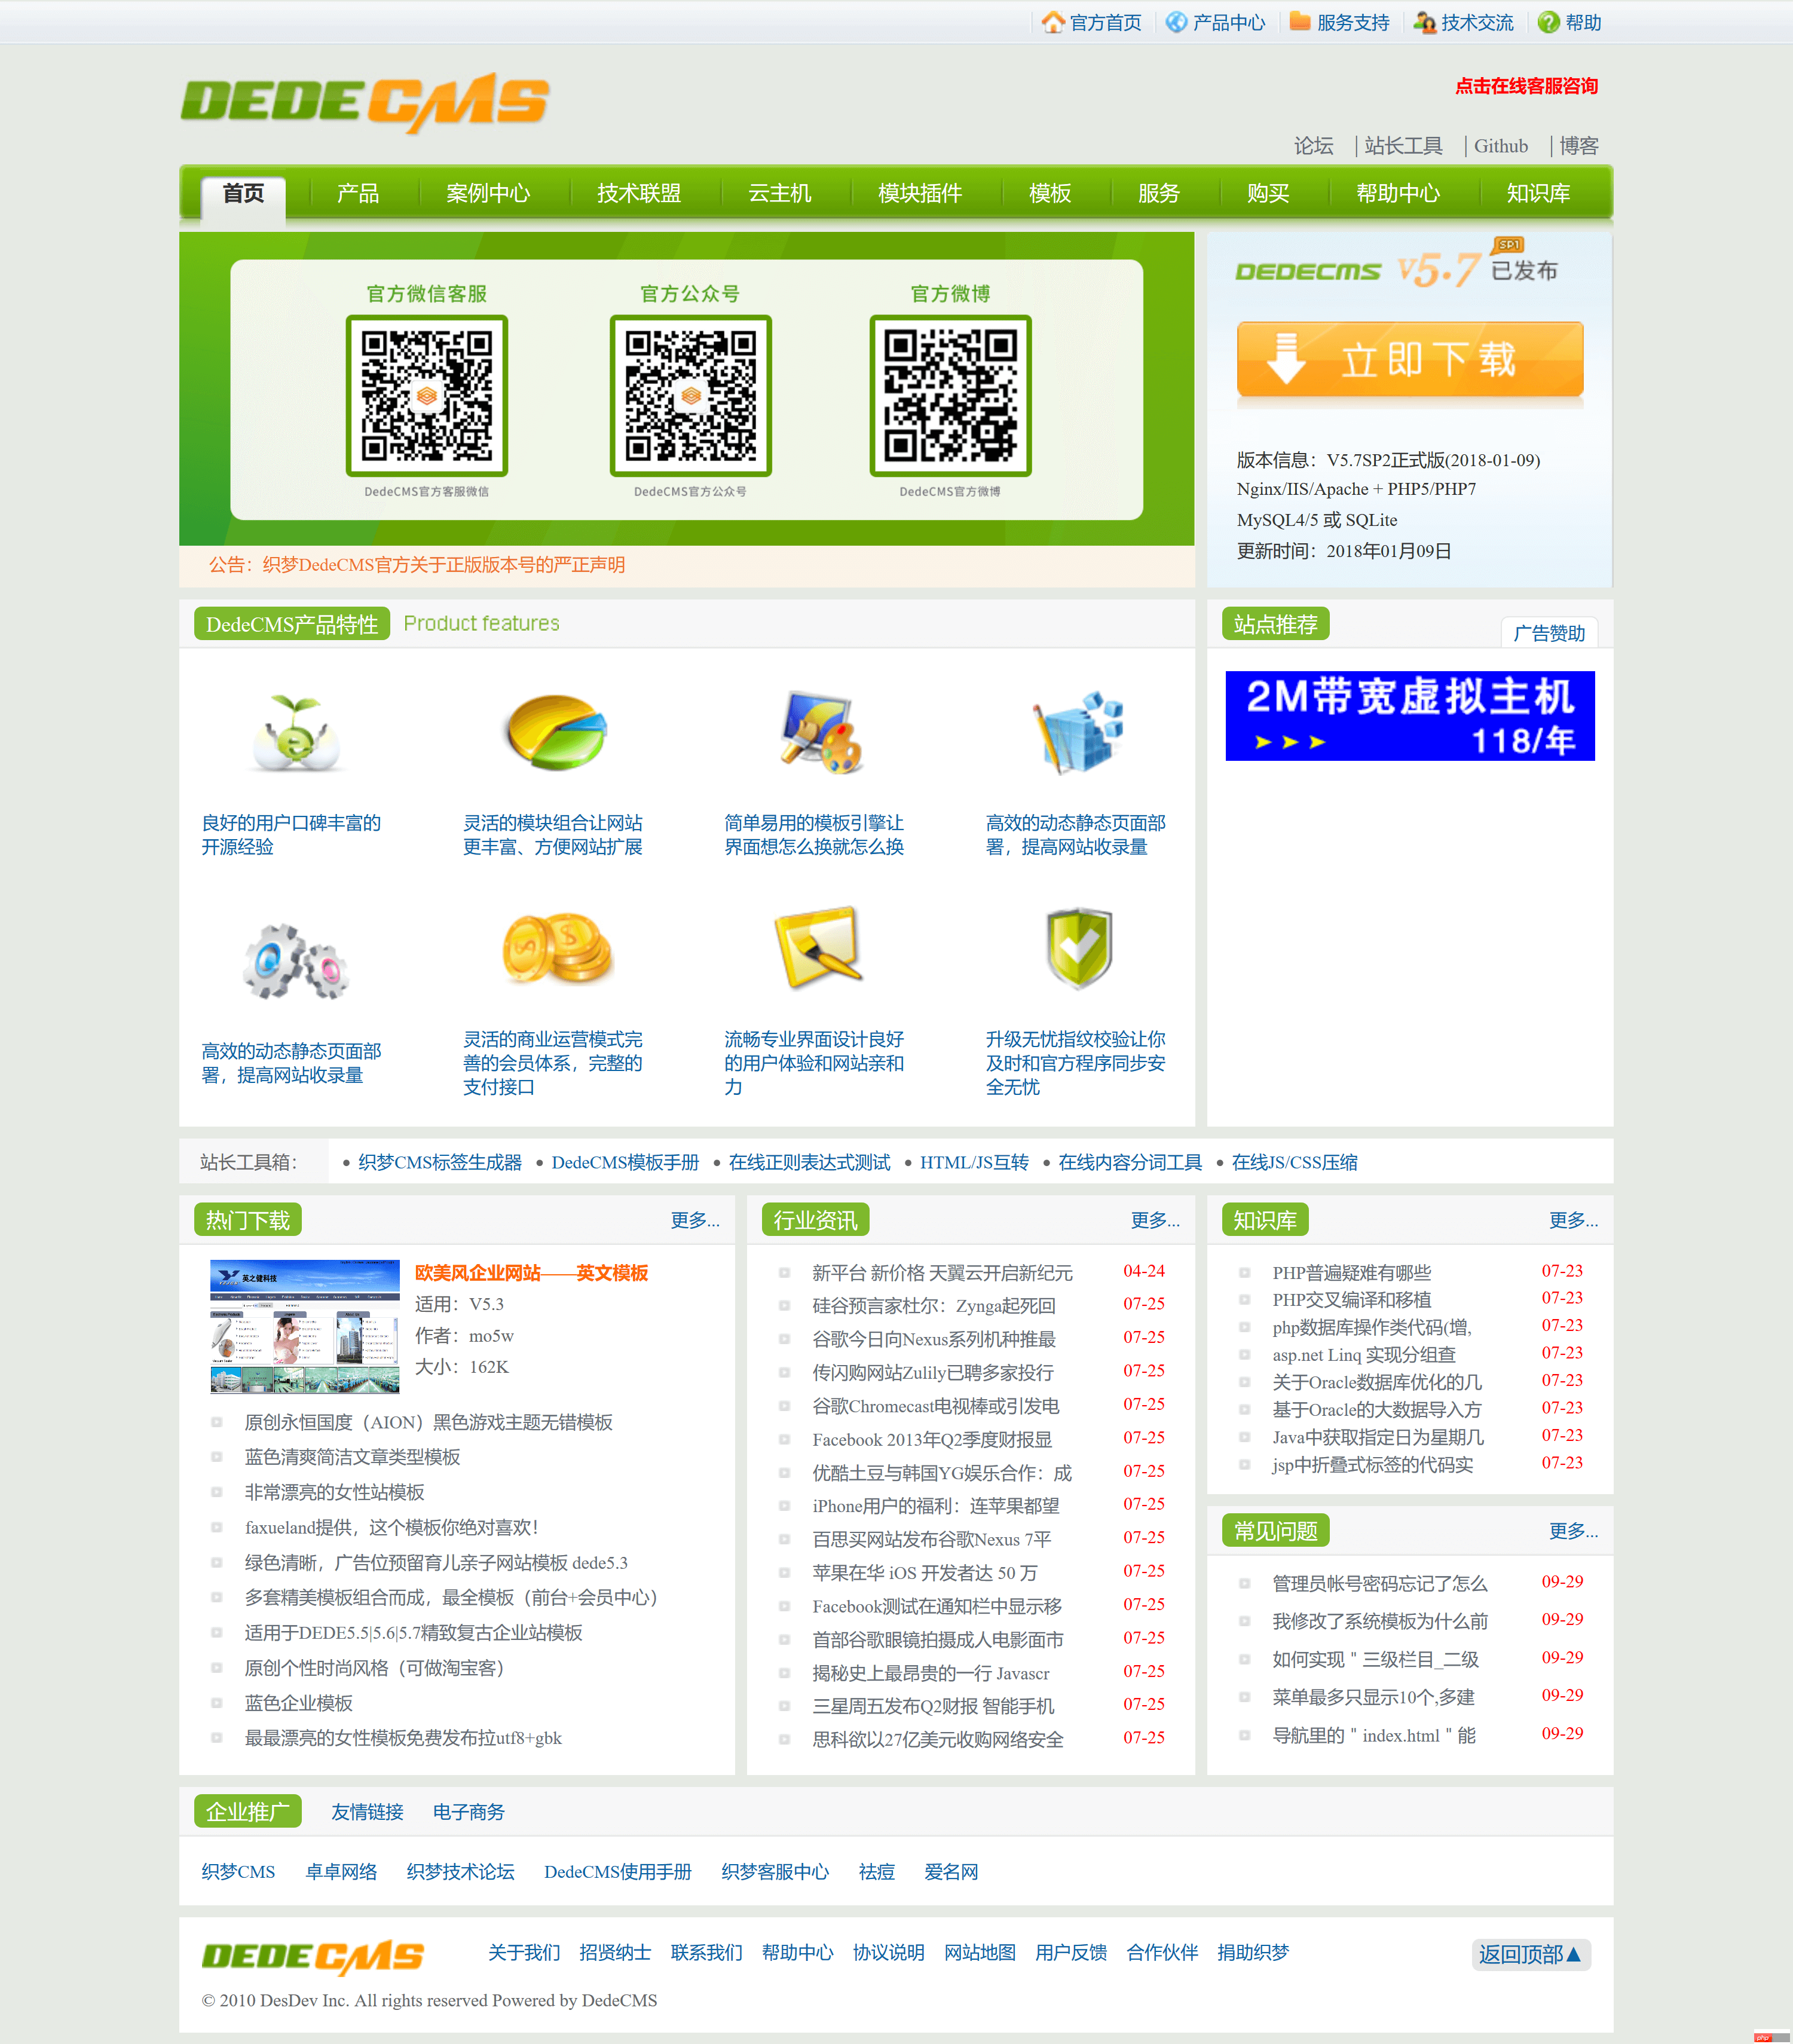The height and width of the screenshot is (2044, 1793).
Task: Click the footer DedeCMS logo
Action: (313, 1957)
